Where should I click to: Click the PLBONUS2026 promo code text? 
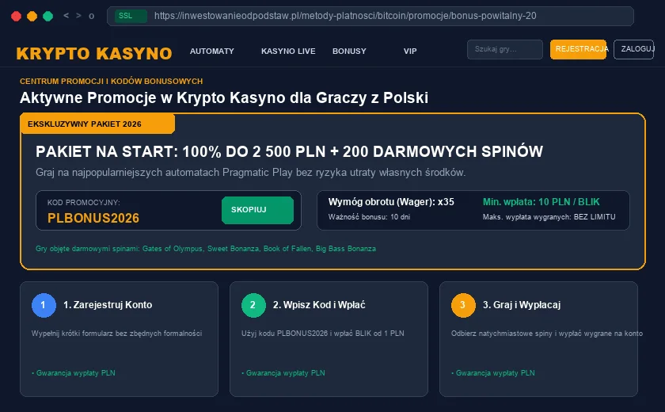[93, 218]
